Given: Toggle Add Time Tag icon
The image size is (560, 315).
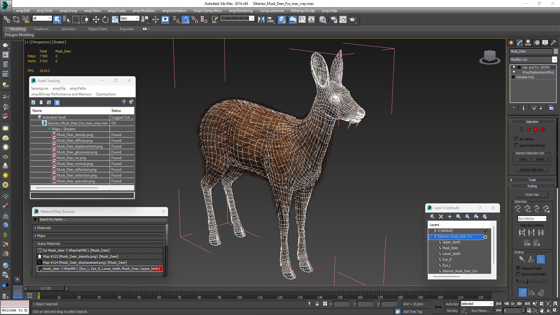Looking at the screenshot, I should point(398,311).
